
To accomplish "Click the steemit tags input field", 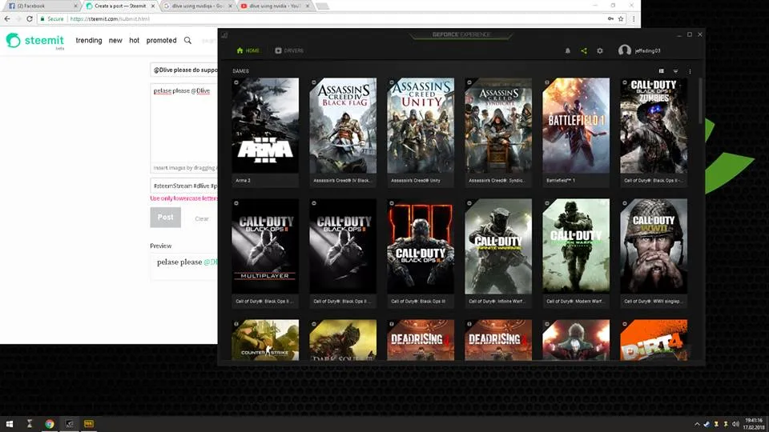I will [x=184, y=186].
